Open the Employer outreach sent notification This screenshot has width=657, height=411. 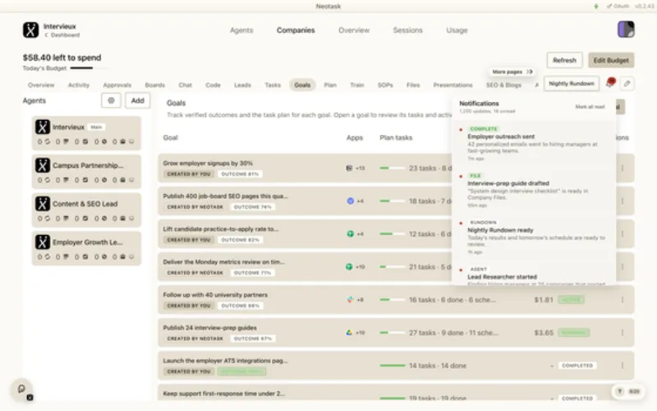(534, 144)
